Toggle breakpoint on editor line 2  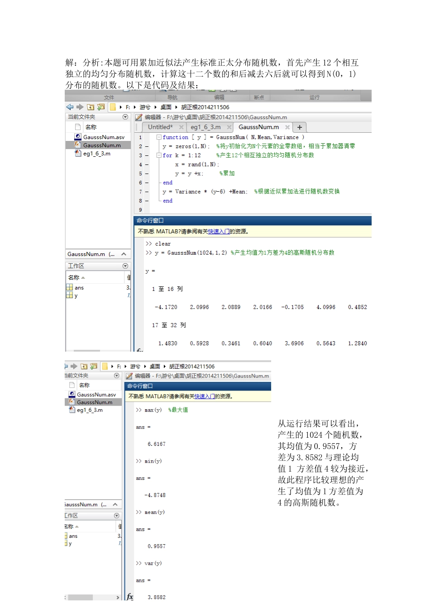(x=147, y=146)
